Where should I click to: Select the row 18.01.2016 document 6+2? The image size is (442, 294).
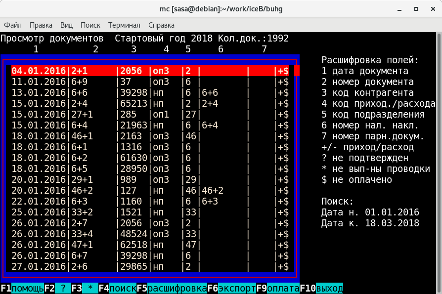point(150,158)
